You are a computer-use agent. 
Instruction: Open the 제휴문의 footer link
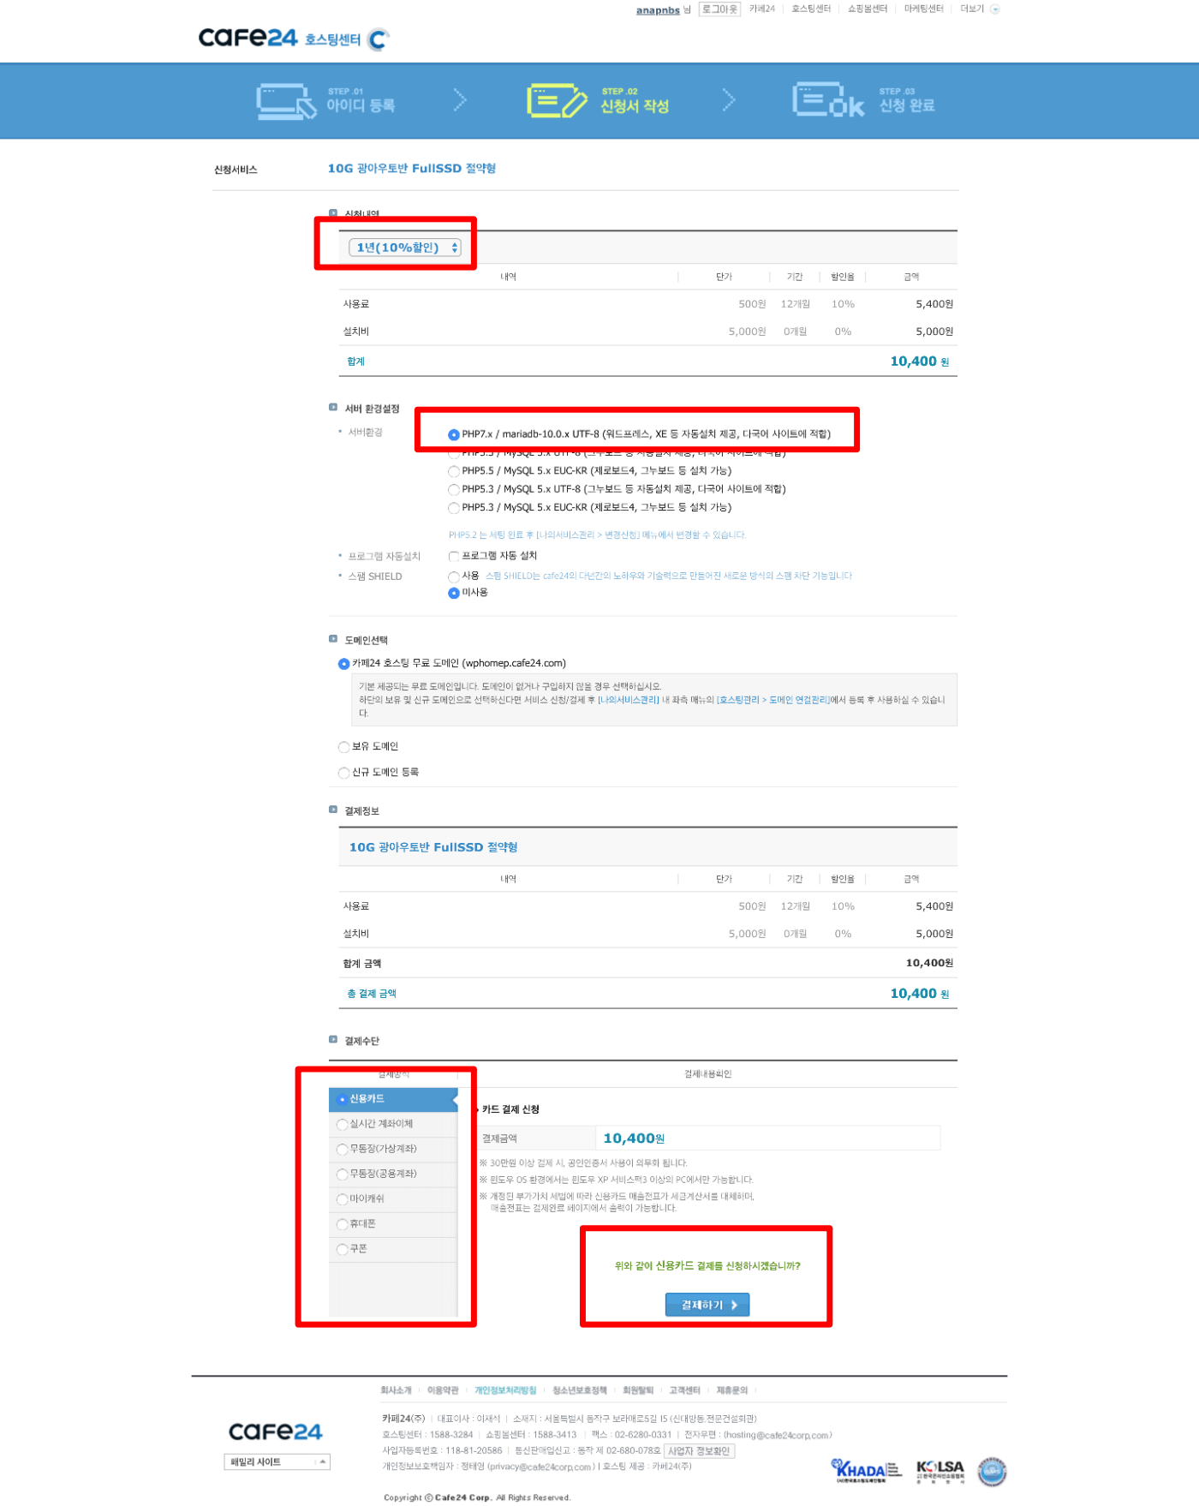[731, 1390]
